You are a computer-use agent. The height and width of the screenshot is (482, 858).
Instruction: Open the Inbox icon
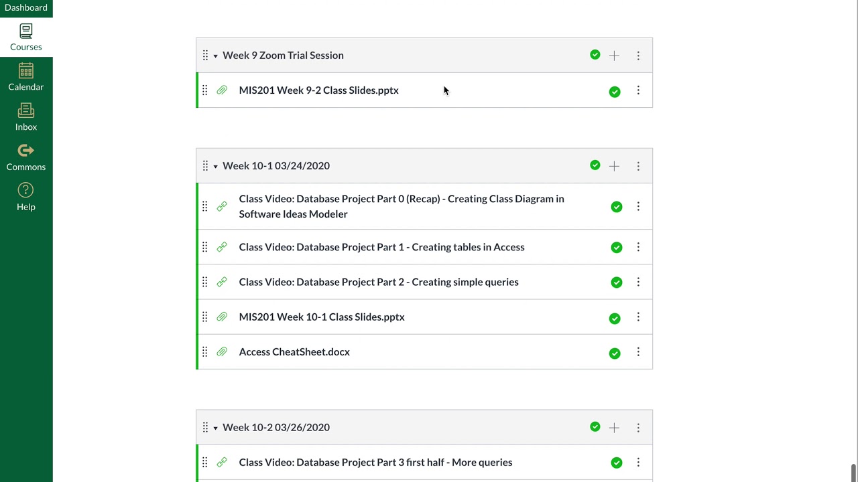tap(26, 118)
